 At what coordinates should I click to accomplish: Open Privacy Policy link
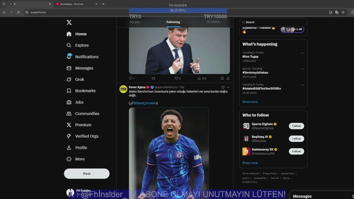[x=270, y=174]
